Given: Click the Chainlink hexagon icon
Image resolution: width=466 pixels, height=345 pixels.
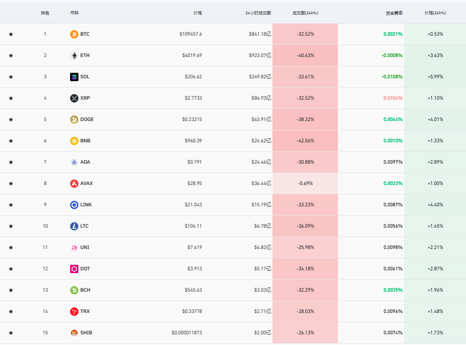Looking at the screenshot, I should [74, 205].
